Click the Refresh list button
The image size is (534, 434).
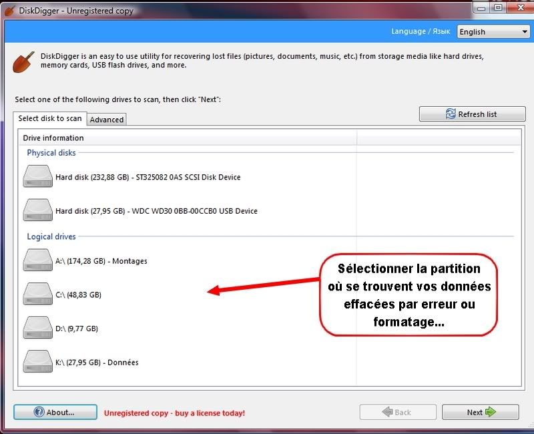click(x=473, y=114)
